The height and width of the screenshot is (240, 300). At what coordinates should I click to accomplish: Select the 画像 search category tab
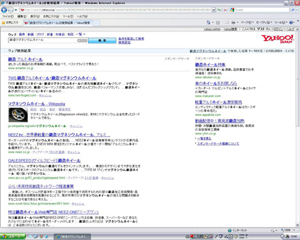tap(22, 35)
